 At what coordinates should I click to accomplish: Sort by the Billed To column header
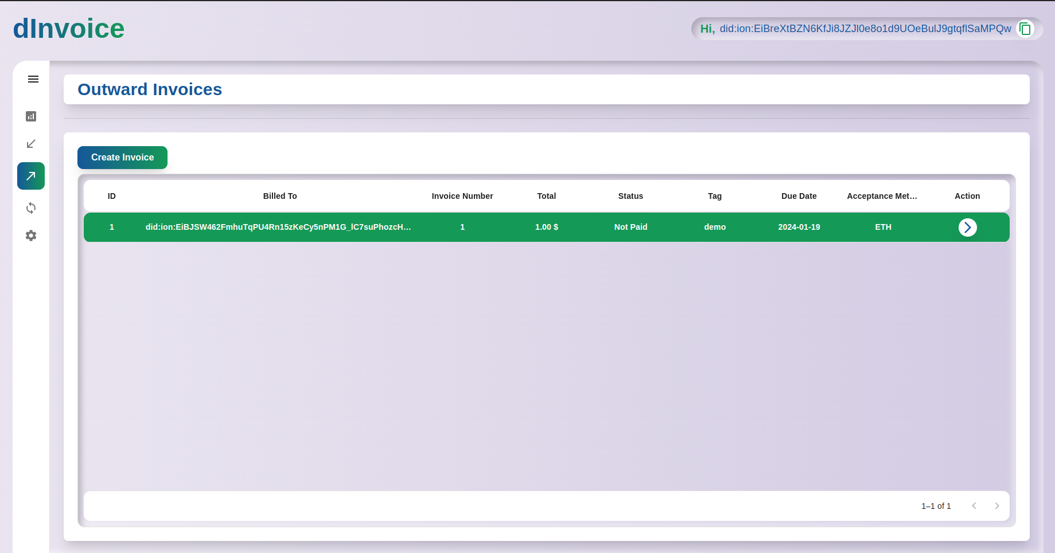tap(280, 196)
